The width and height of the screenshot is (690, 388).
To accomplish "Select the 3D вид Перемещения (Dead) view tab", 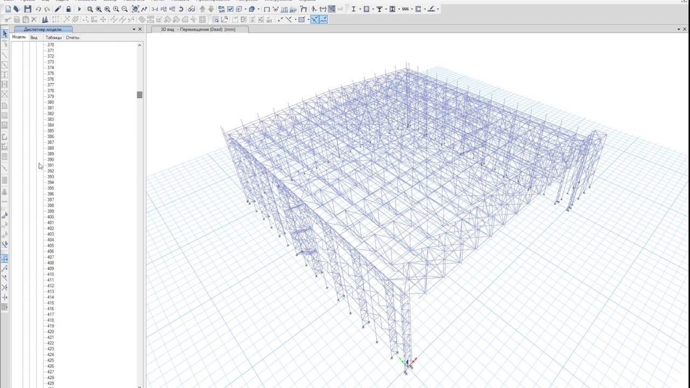I will (x=198, y=29).
